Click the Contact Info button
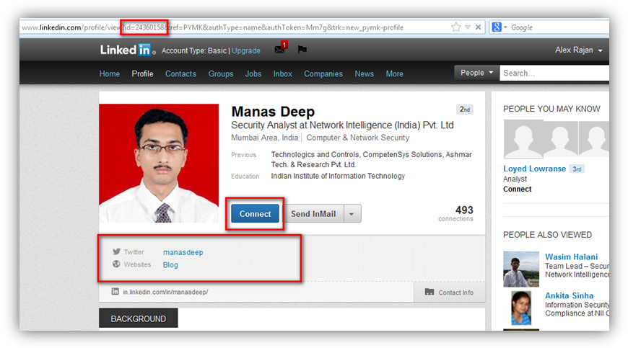Screen dimensions: 628x348 pos(450,292)
